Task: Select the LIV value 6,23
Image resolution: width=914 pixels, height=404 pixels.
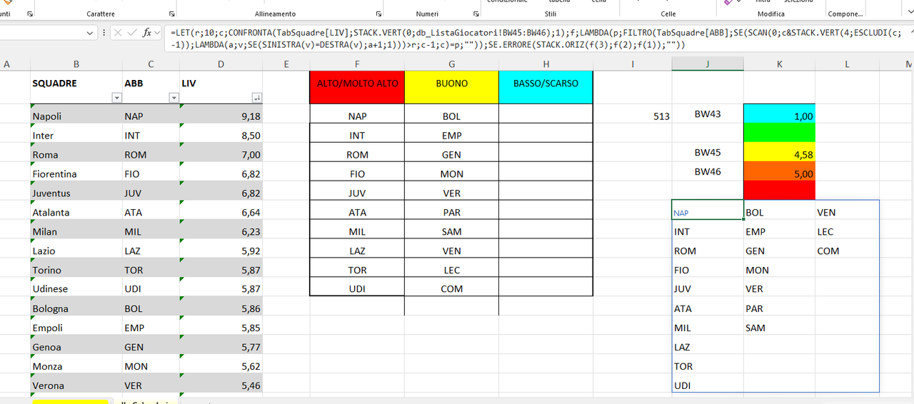Action: click(x=221, y=229)
